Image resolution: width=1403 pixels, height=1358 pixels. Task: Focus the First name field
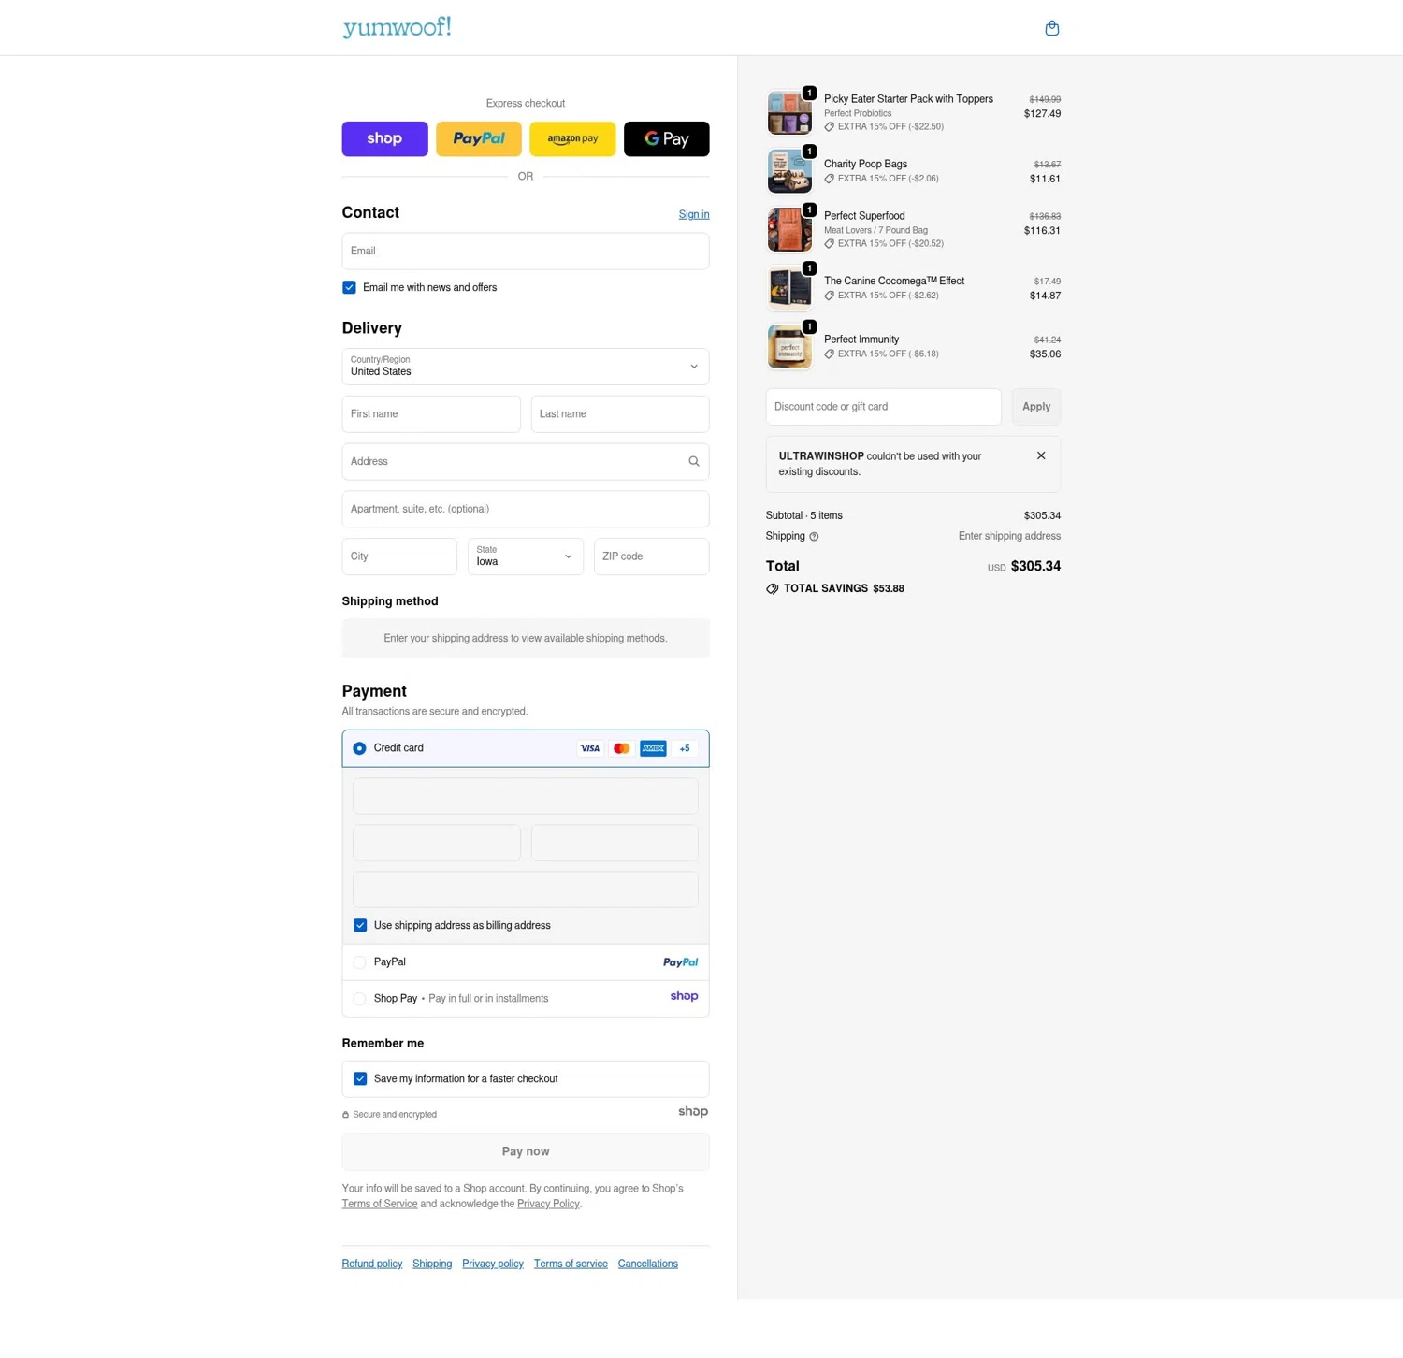pos(431,414)
